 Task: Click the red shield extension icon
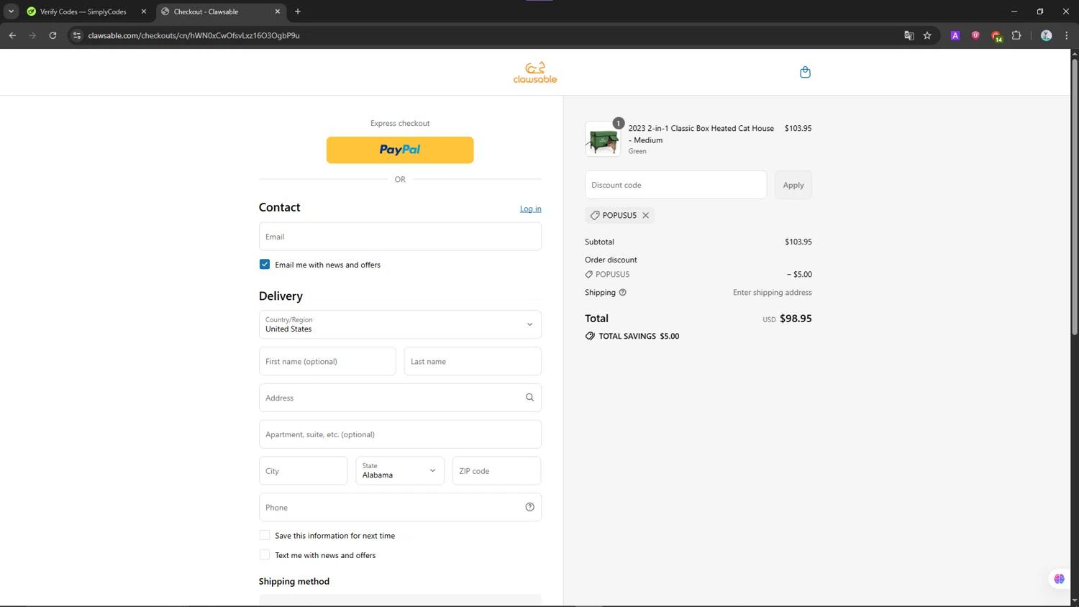coord(975,35)
